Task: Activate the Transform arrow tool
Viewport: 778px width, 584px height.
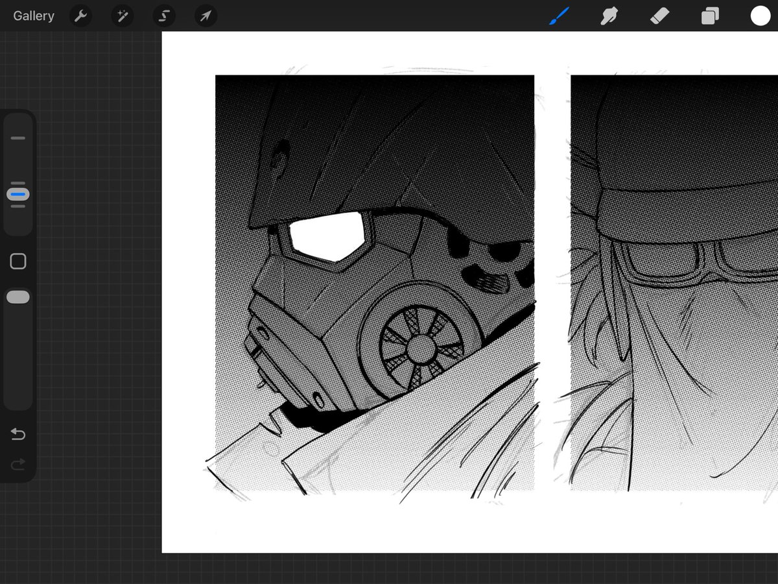Action: (206, 16)
